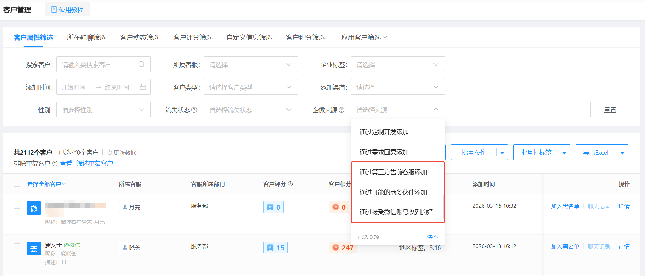Screen dimensions: 645x276
Task: Switch to the 所在群聊筛选 tab
Action: click(86, 37)
